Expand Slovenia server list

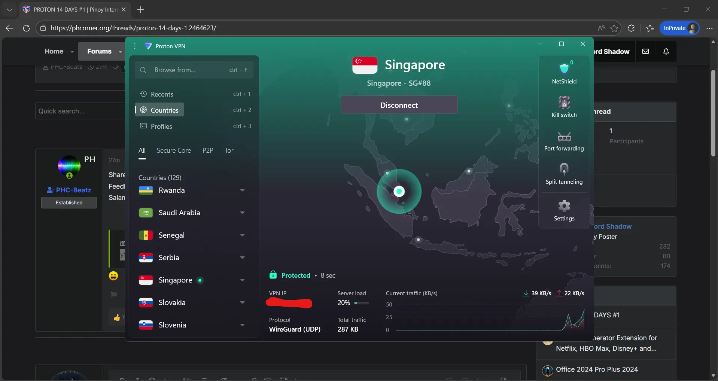click(x=242, y=325)
